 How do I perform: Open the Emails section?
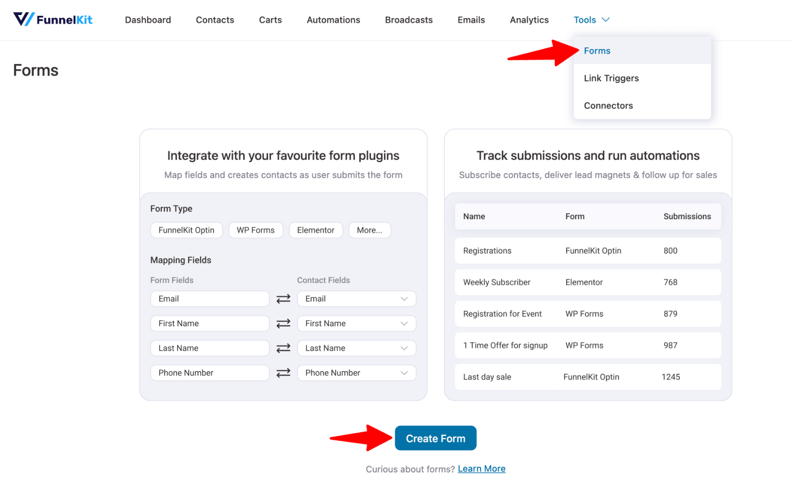click(471, 20)
